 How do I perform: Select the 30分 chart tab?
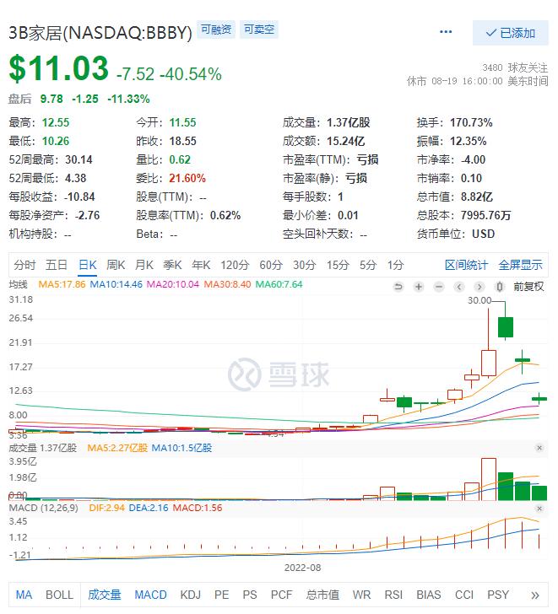[305, 265]
